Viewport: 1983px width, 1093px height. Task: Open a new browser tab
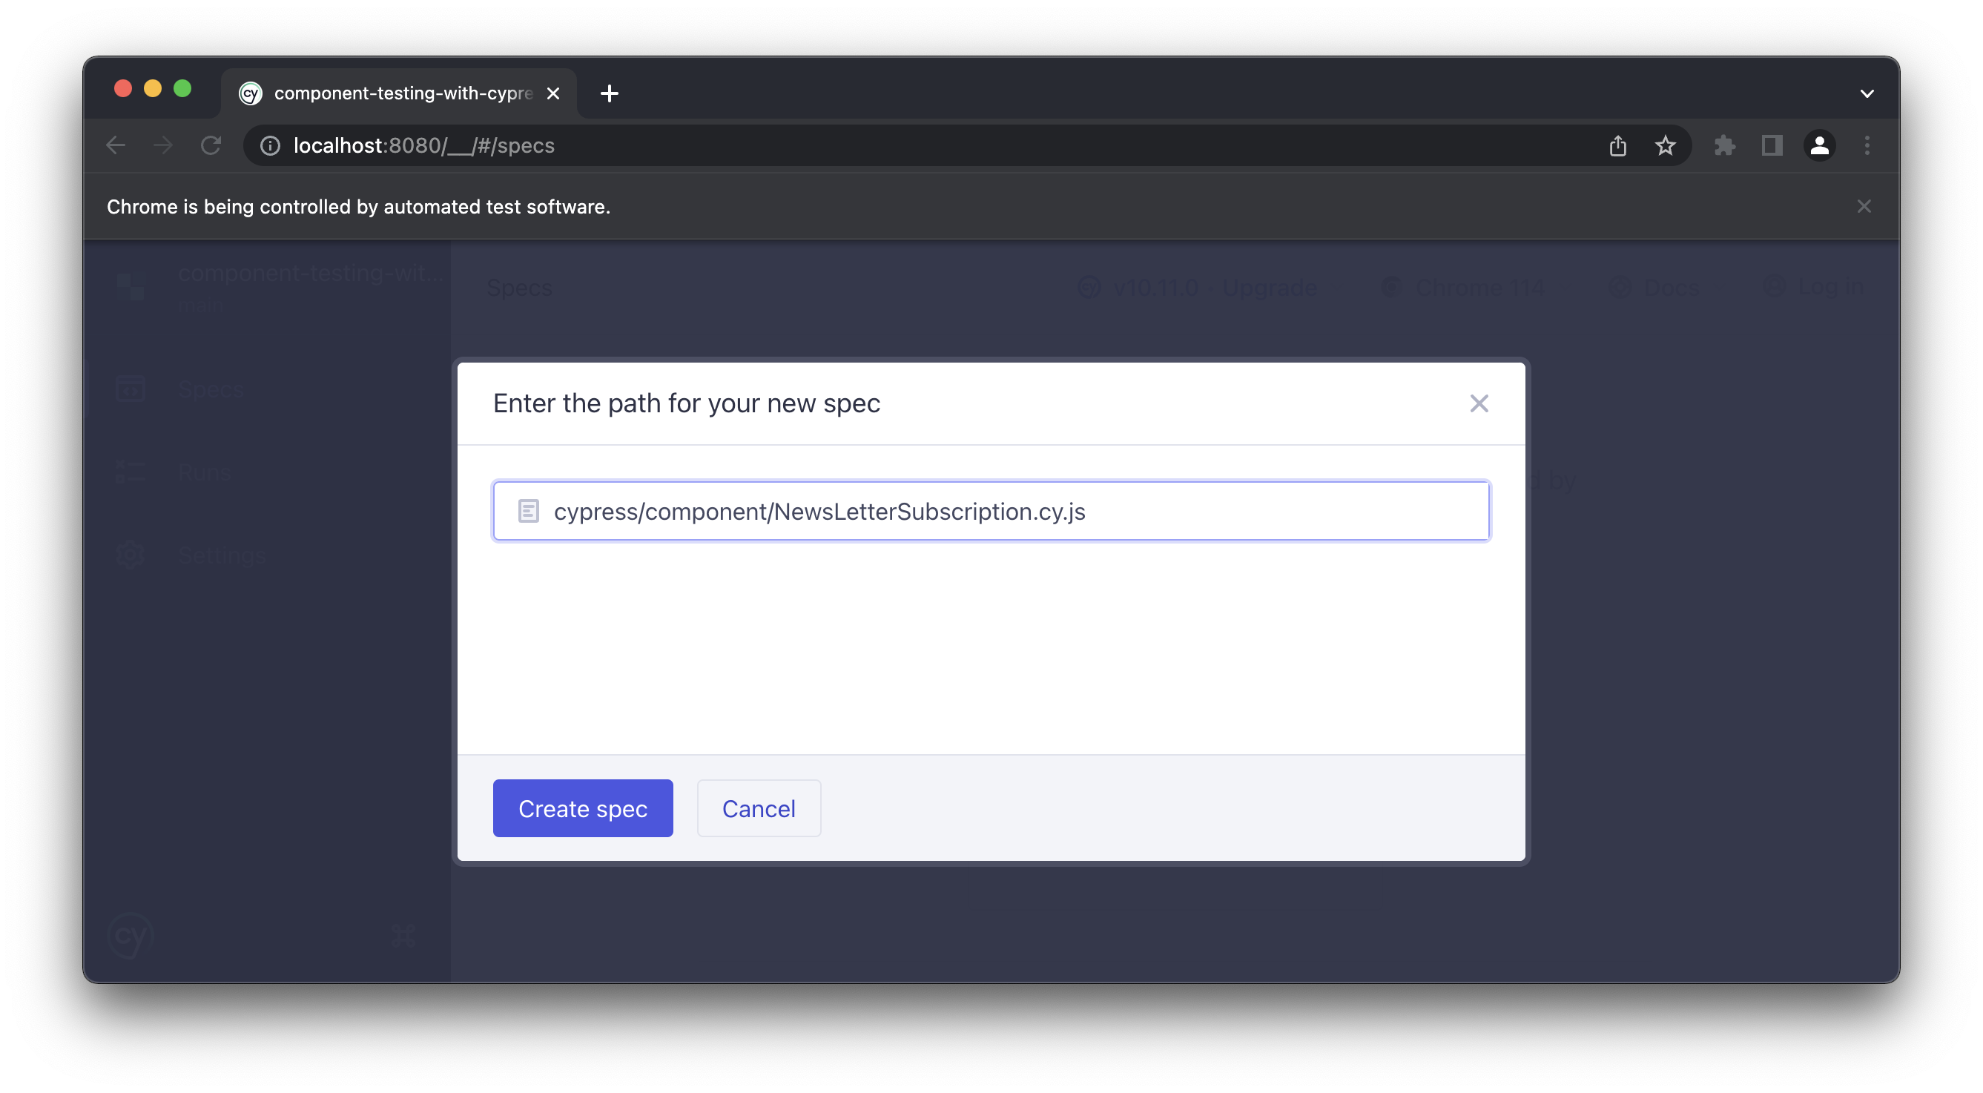tap(609, 94)
